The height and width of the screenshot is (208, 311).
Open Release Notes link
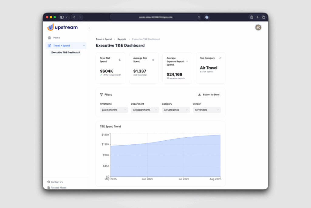click(59, 188)
